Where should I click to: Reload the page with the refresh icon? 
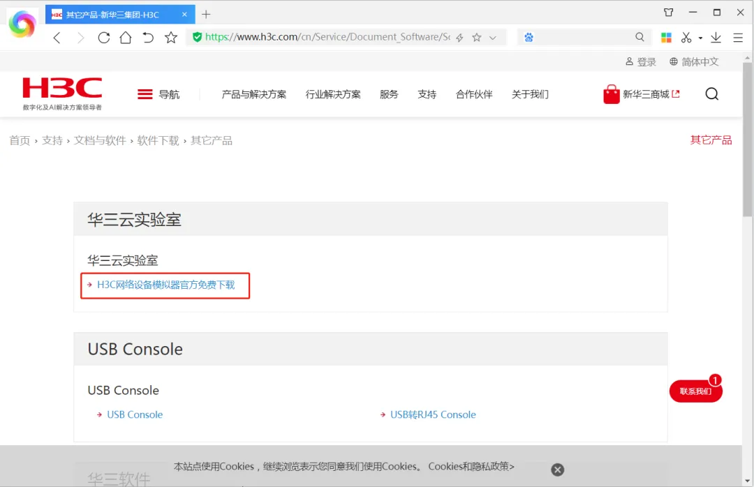(x=103, y=38)
